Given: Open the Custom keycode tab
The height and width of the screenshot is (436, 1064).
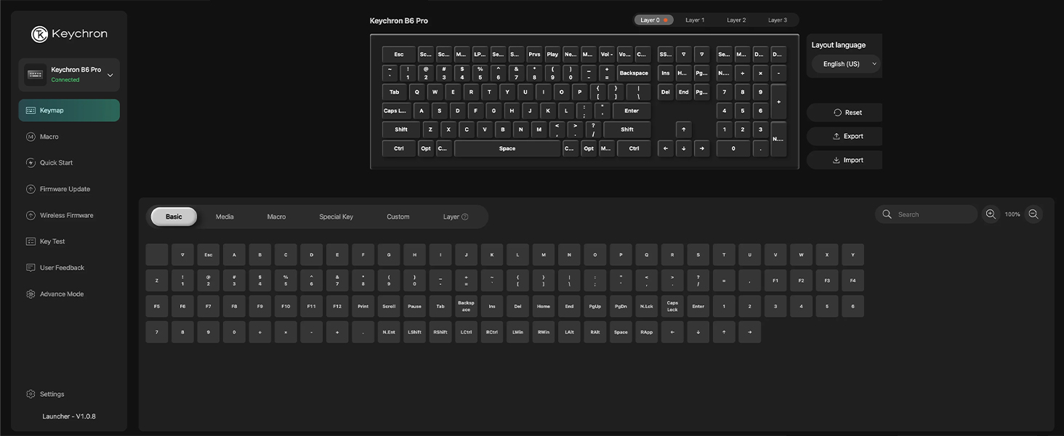Looking at the screenshot, I should pyautogui.click(x=398, y=217).
